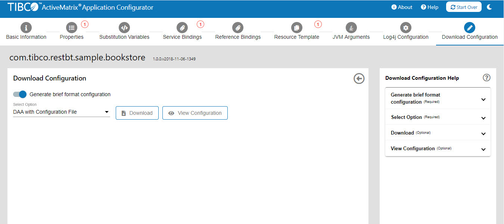Click the Download Configuration heading
The image size is (504, 224).
pos(50,78)
